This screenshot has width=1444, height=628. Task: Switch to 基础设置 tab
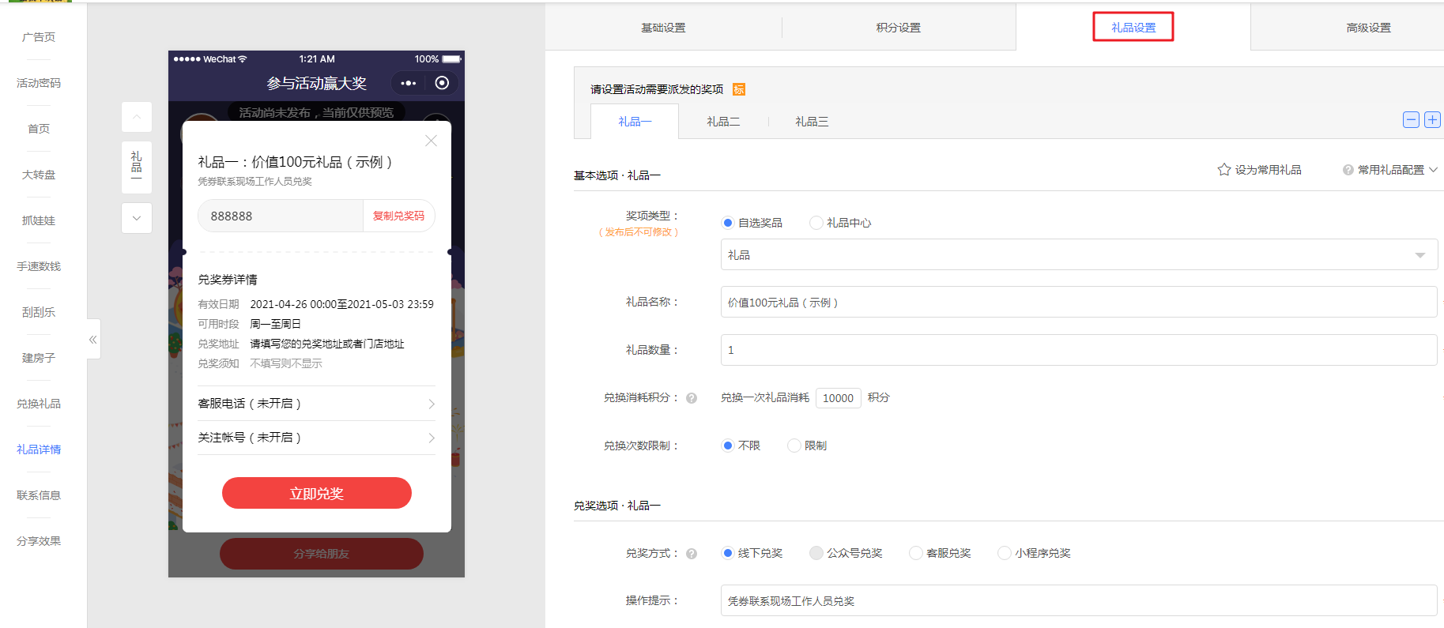click(x=663, y=28)
